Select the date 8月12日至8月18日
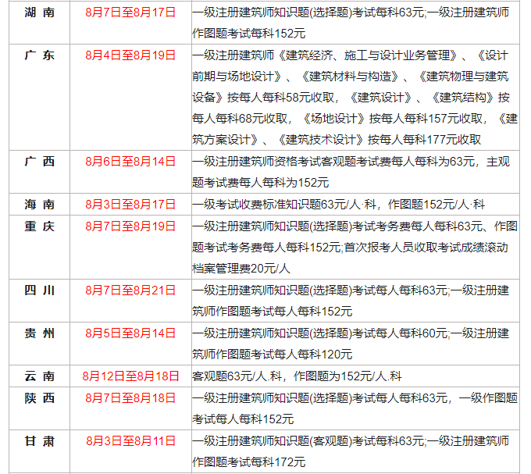Screen dimensions: 531x474 tap(130, 376)
